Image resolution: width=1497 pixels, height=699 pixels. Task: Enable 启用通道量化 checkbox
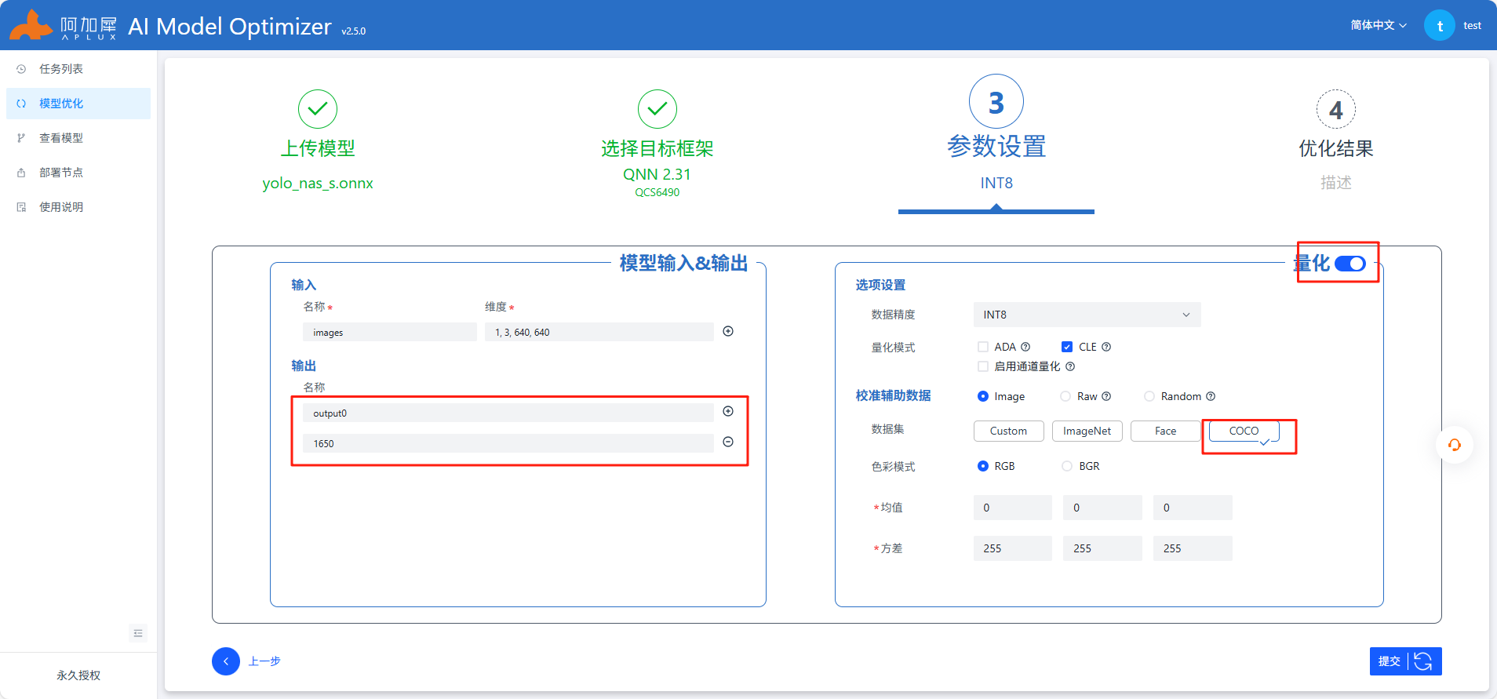(x=983, y=366)
